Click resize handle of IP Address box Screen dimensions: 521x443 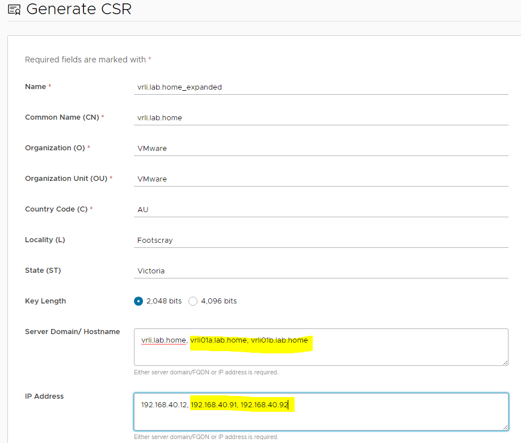click(505, 427)
